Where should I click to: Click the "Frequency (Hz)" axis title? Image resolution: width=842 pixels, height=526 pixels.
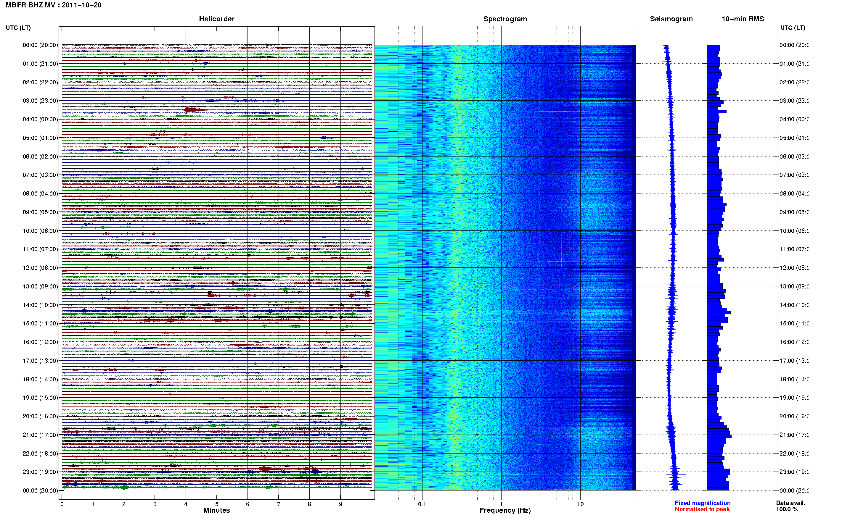(x=505, y=510)
